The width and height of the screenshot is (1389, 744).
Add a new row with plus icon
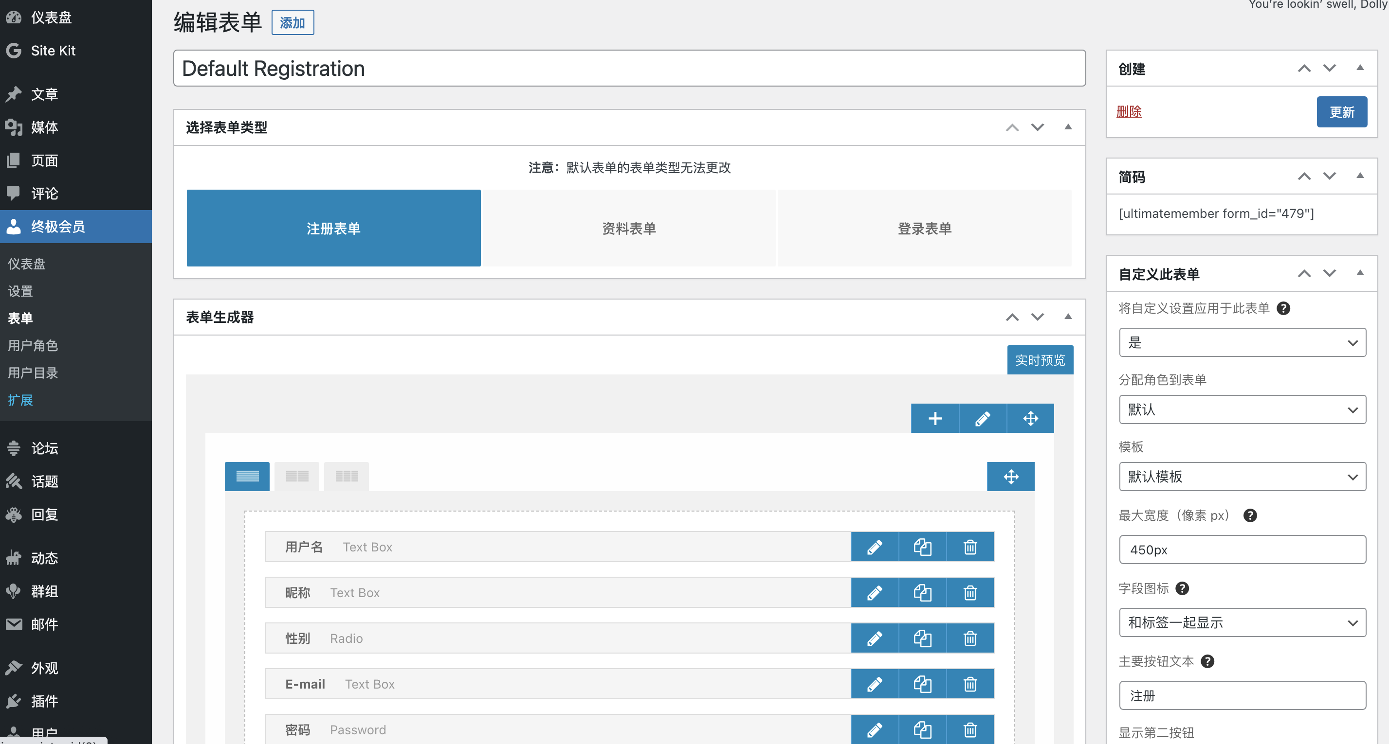[x=935, y=419]
